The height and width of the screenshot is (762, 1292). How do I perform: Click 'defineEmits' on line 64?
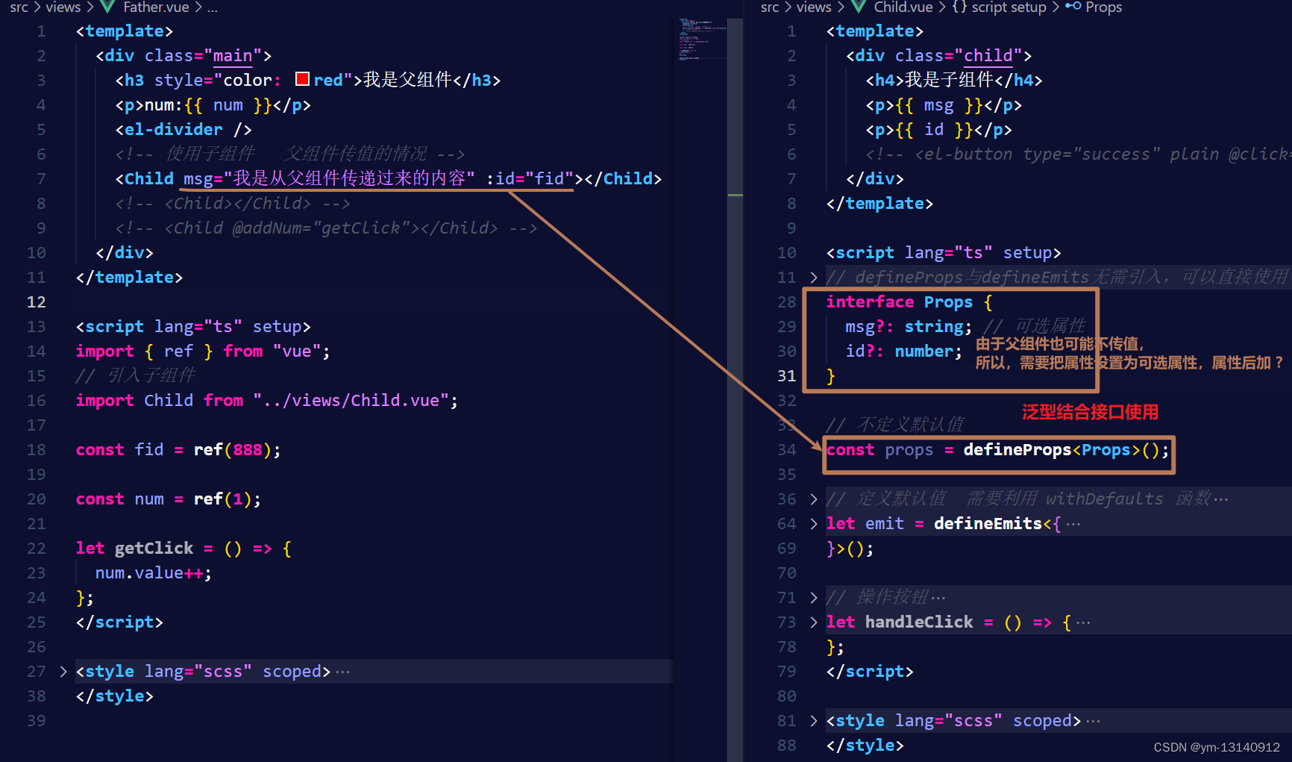pos(988,524)
